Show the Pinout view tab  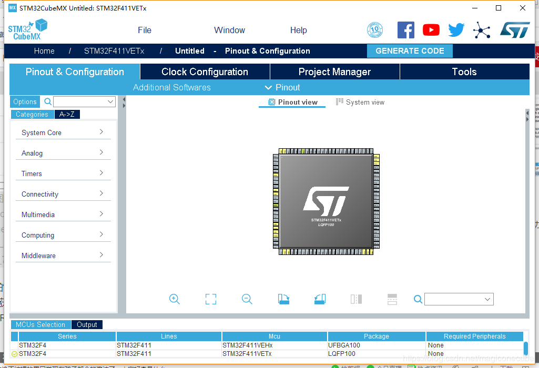292,102
